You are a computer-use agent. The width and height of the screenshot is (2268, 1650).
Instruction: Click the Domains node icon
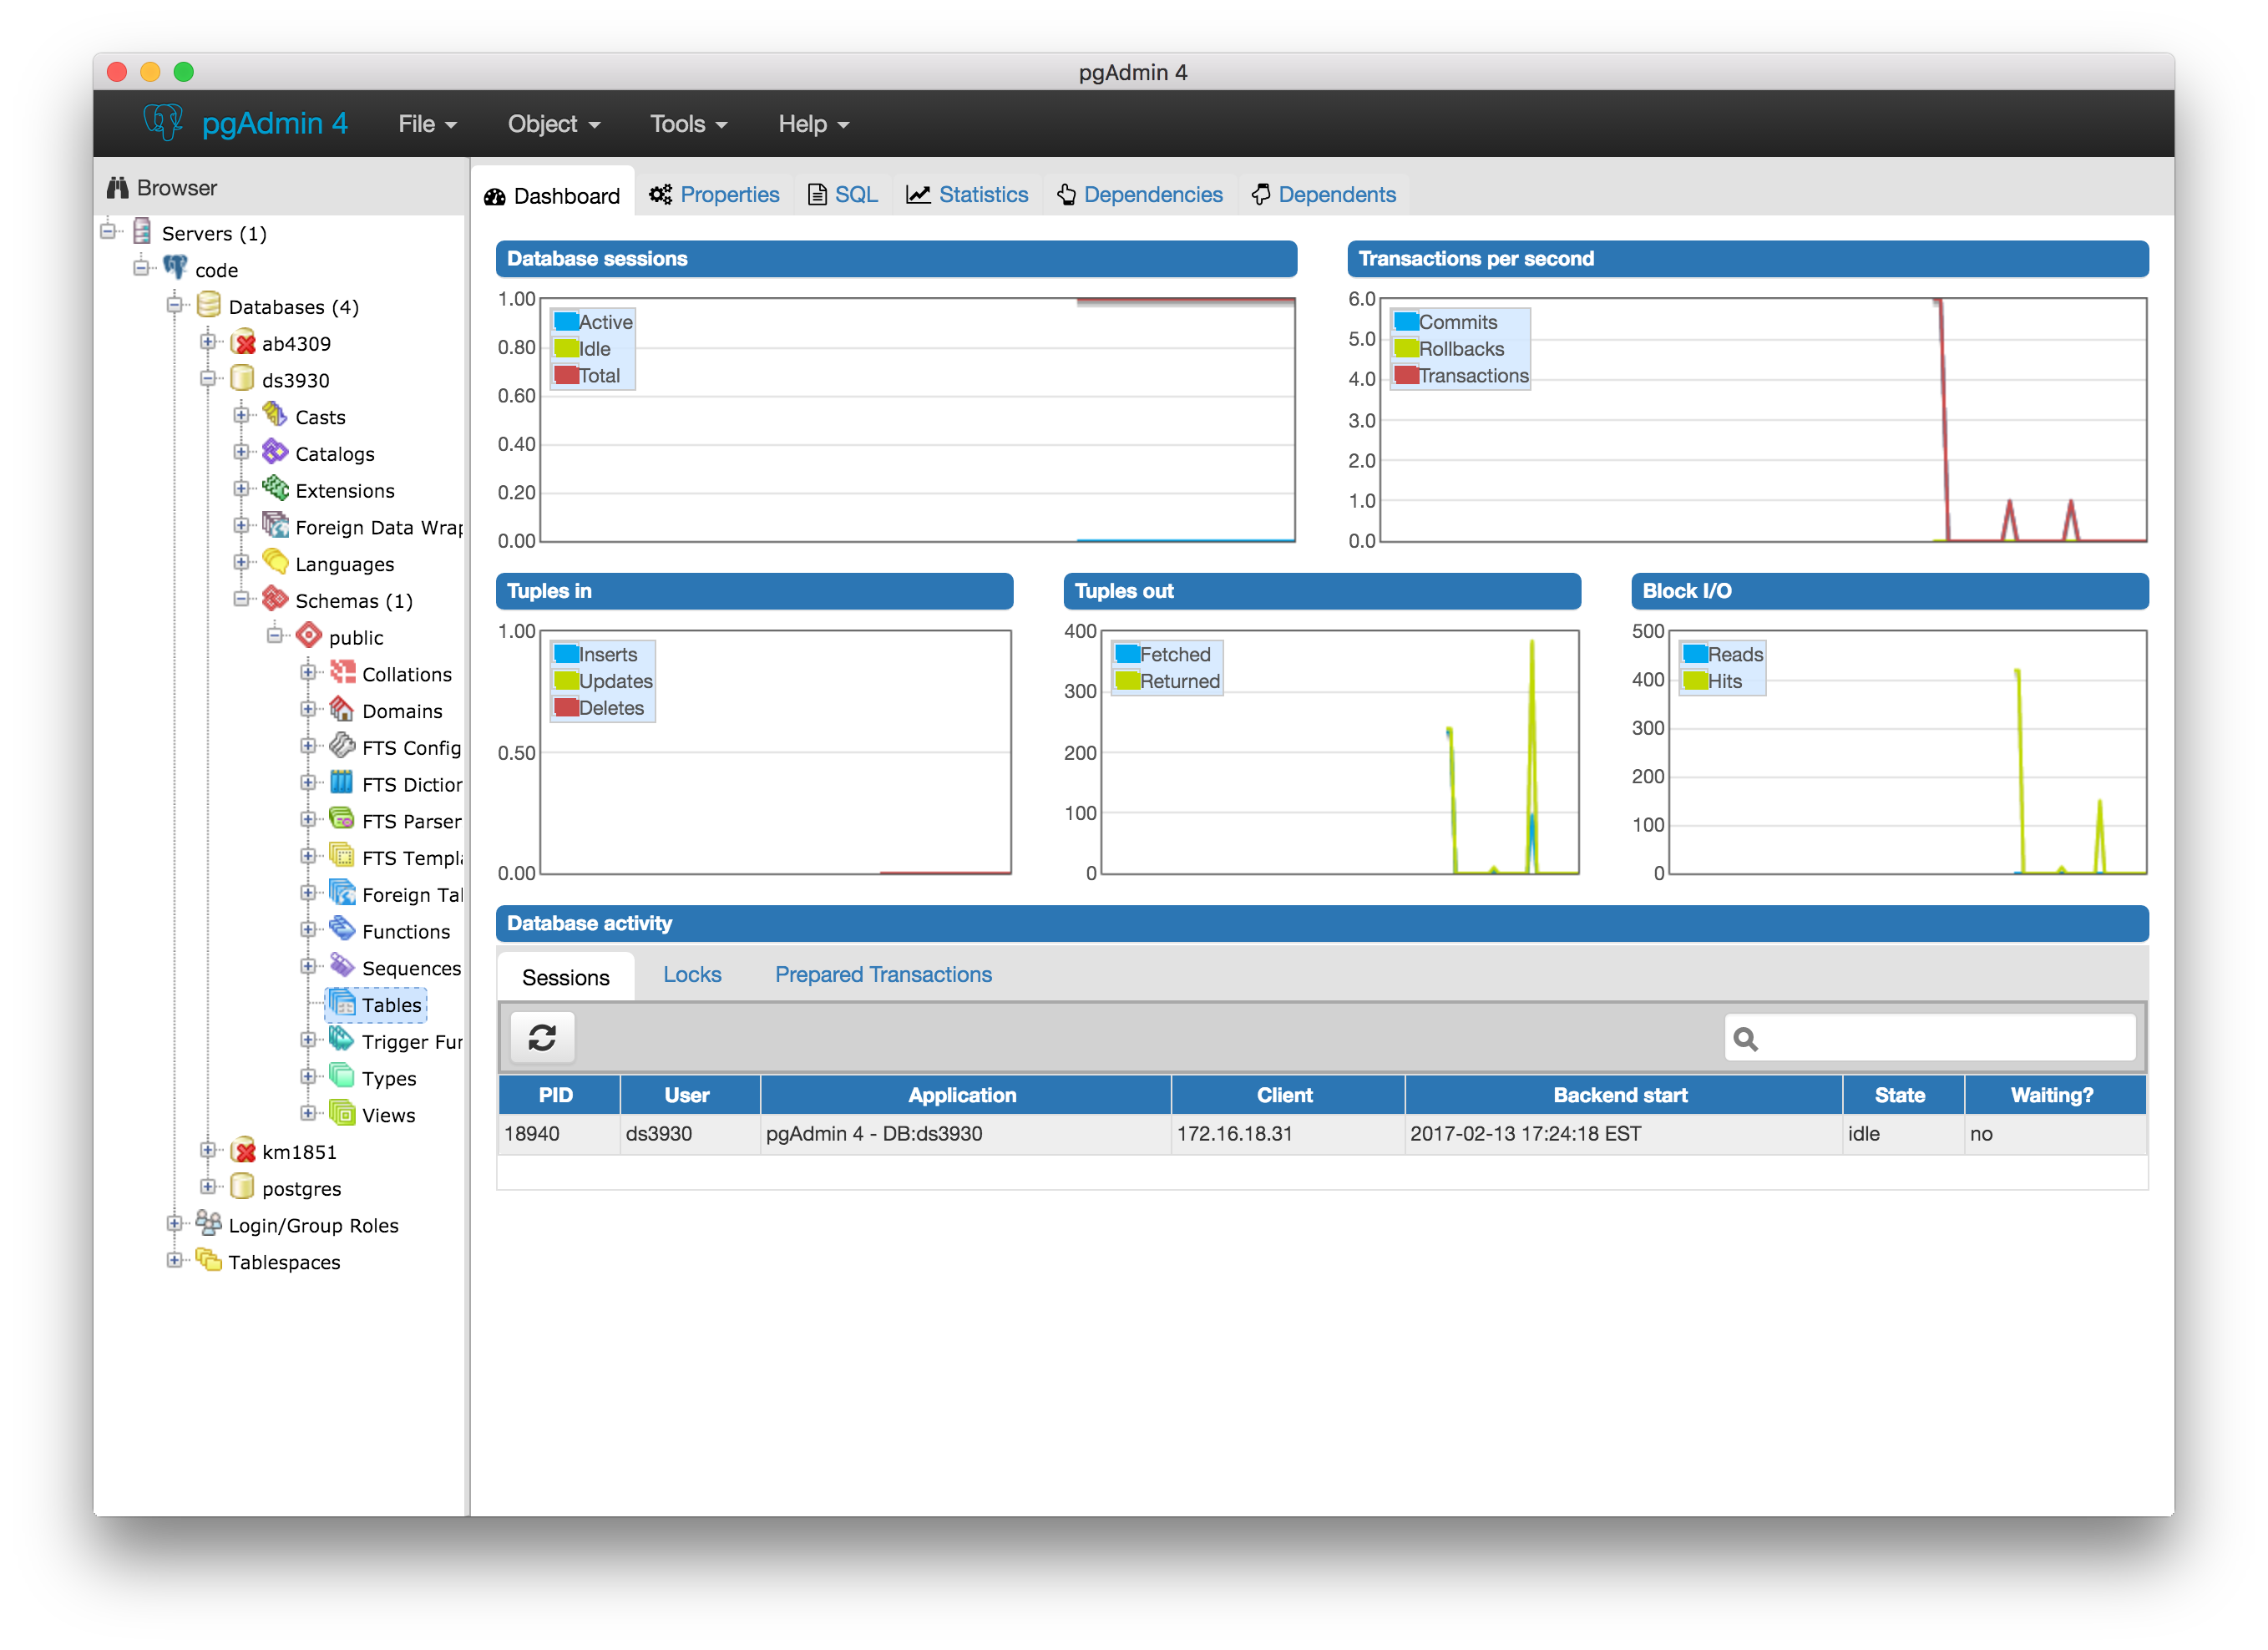(342, 709)
